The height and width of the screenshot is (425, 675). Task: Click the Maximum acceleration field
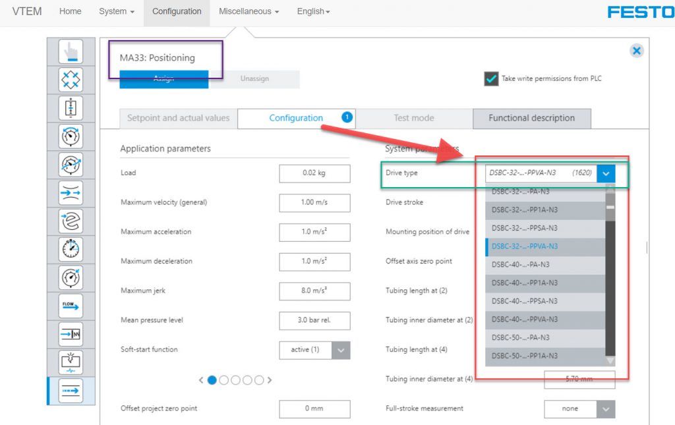point(314,233)
